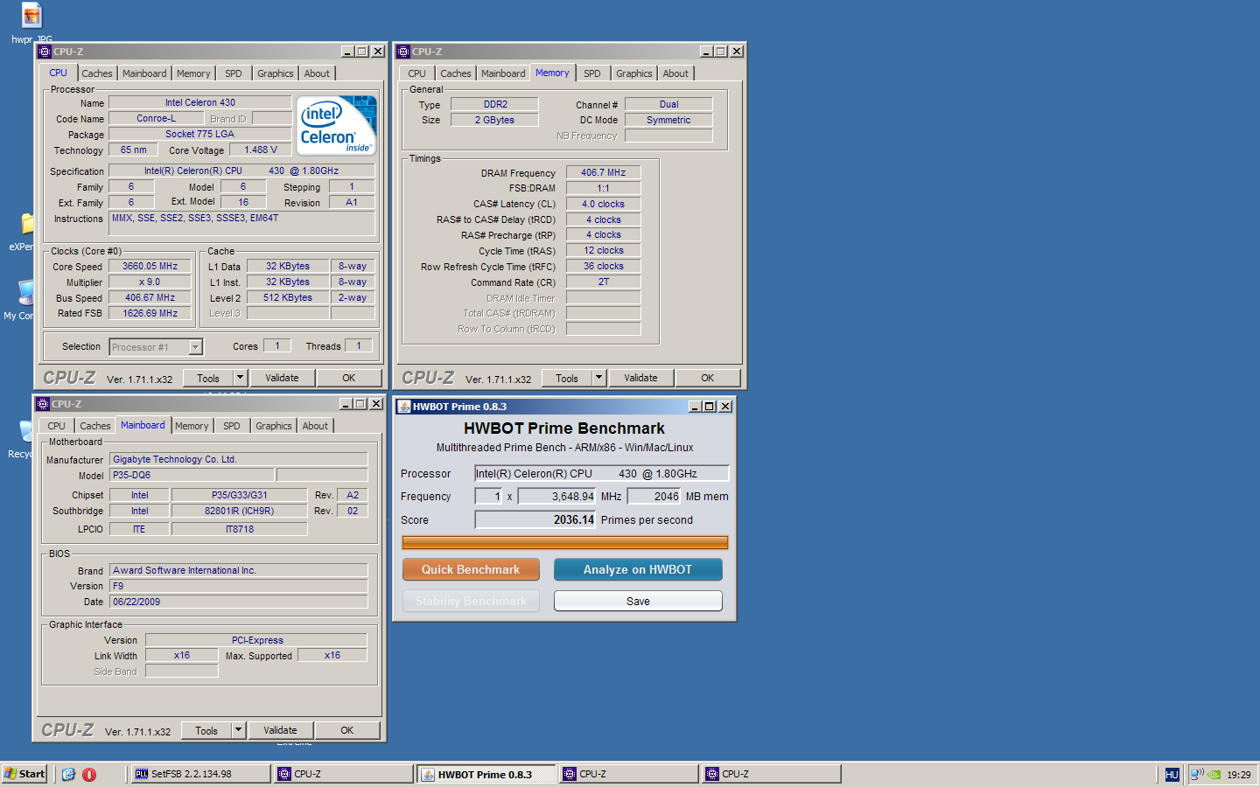Click HWBOT memory field 2046

(654, 496)
